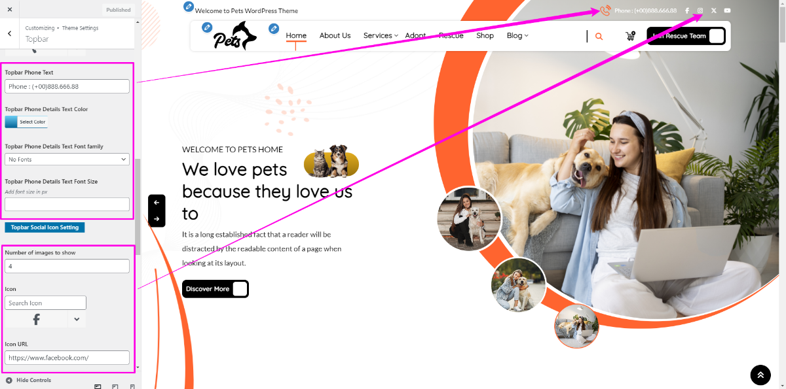Go back using the left chevron arrow
786x389 pixels.
point(9,33)
